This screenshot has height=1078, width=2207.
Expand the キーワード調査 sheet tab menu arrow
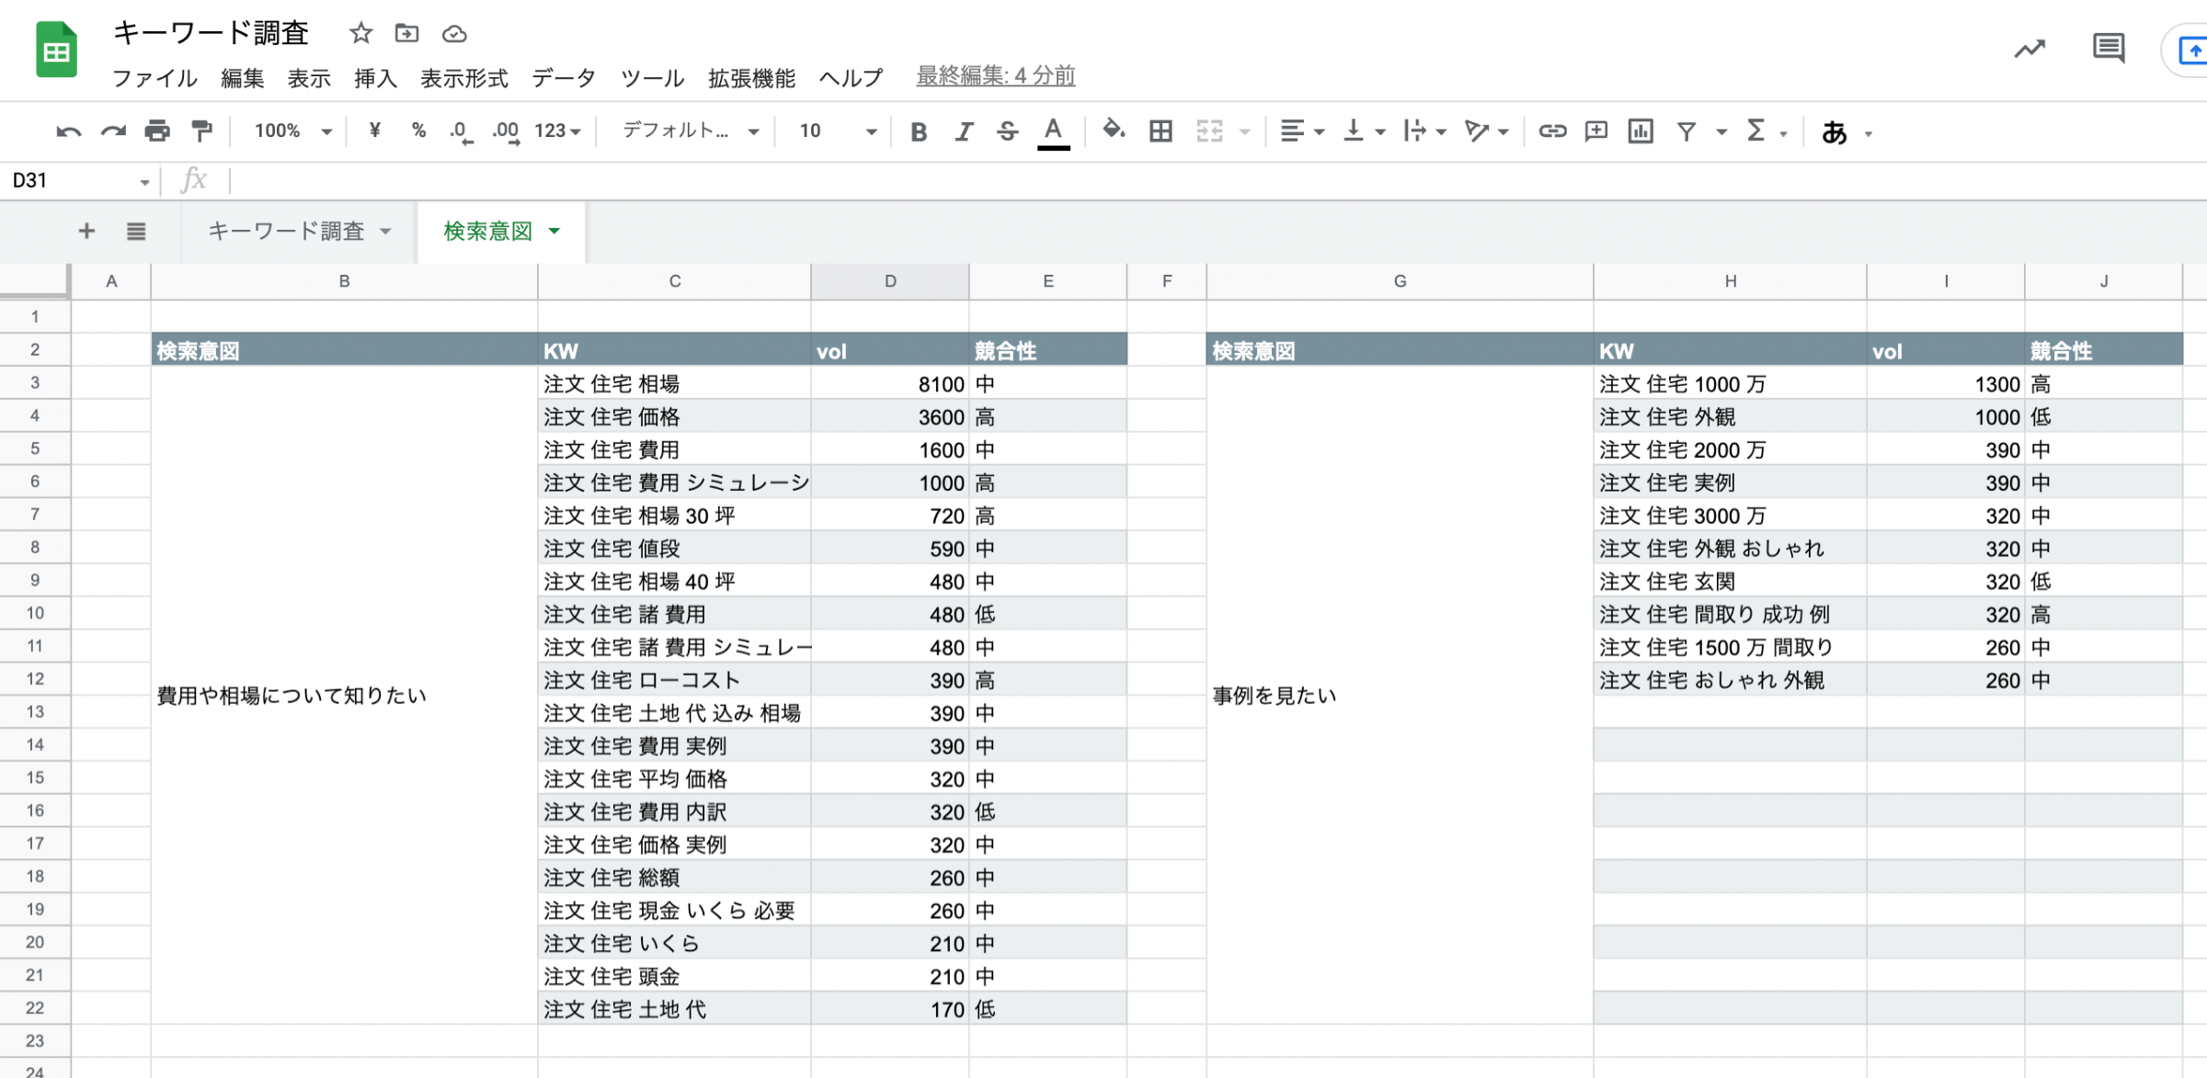[x=385, y=232]
